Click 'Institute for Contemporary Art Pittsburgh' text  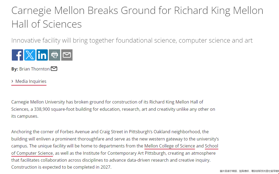(x=125, y=153)
